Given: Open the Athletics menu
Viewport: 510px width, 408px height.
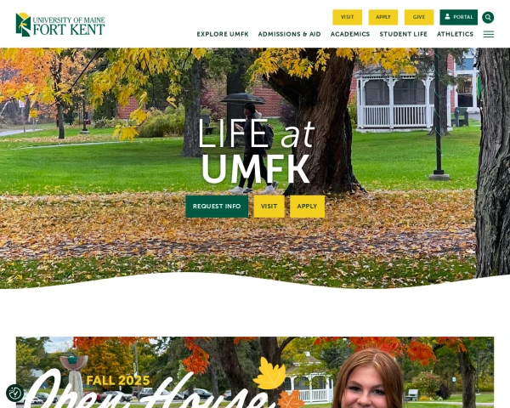Looking at the screenshot, I should click(455, 34).
